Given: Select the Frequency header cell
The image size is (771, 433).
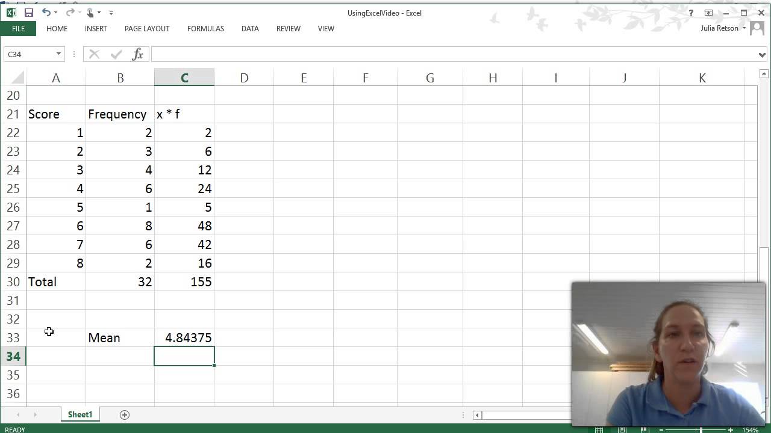Looking at the screenshot, I should coord(120,114).
